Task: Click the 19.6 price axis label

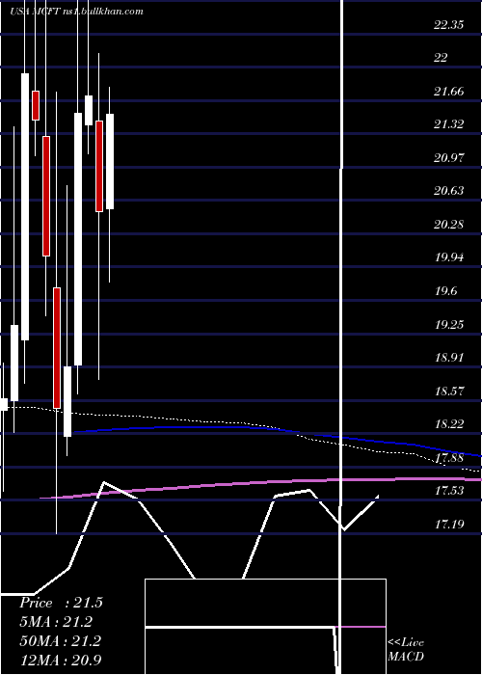Action: [x=445, y=291]
